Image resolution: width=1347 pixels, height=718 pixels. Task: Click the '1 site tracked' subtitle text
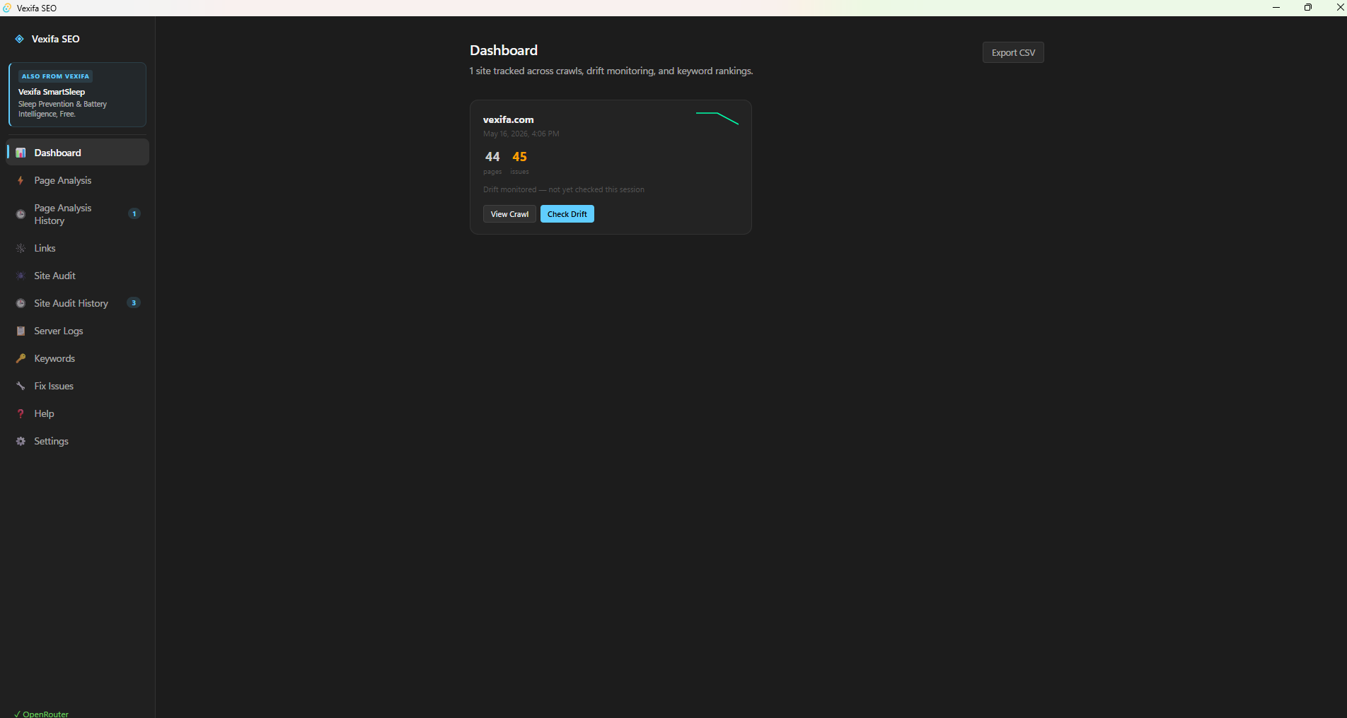coord(611,71)
